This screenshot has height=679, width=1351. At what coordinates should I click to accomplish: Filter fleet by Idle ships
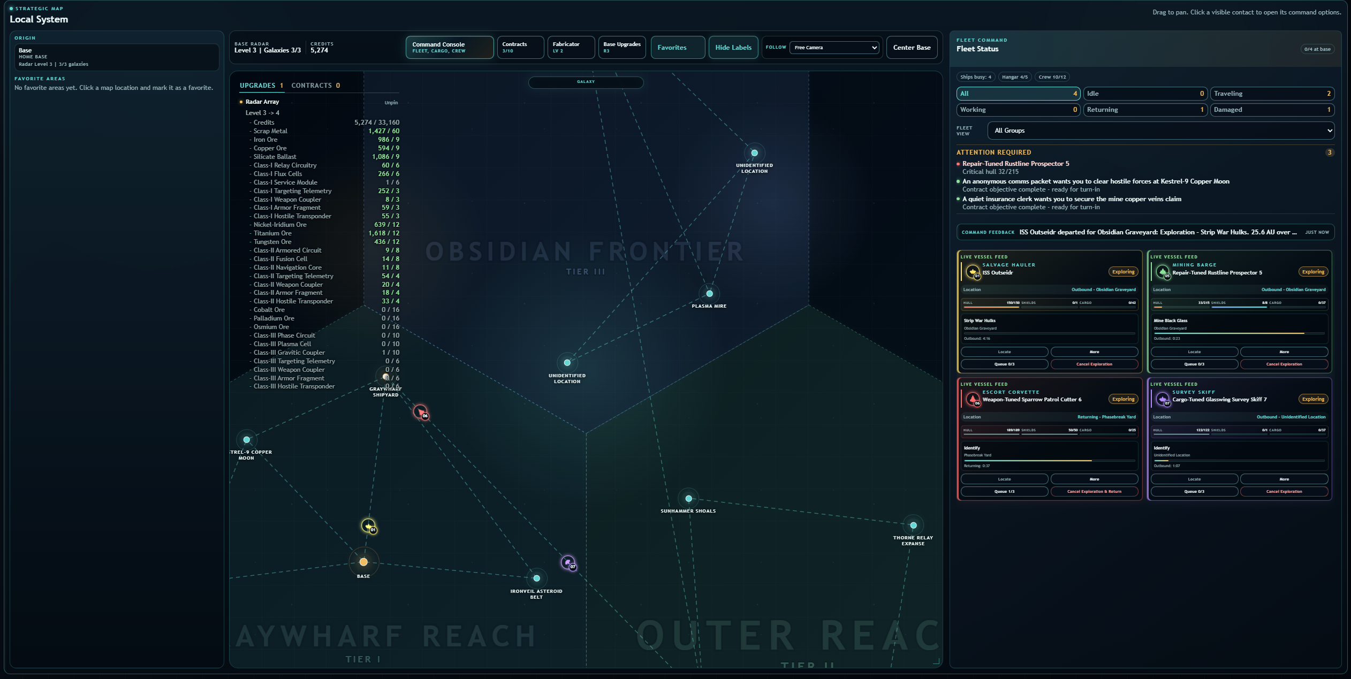point(1145,94)
